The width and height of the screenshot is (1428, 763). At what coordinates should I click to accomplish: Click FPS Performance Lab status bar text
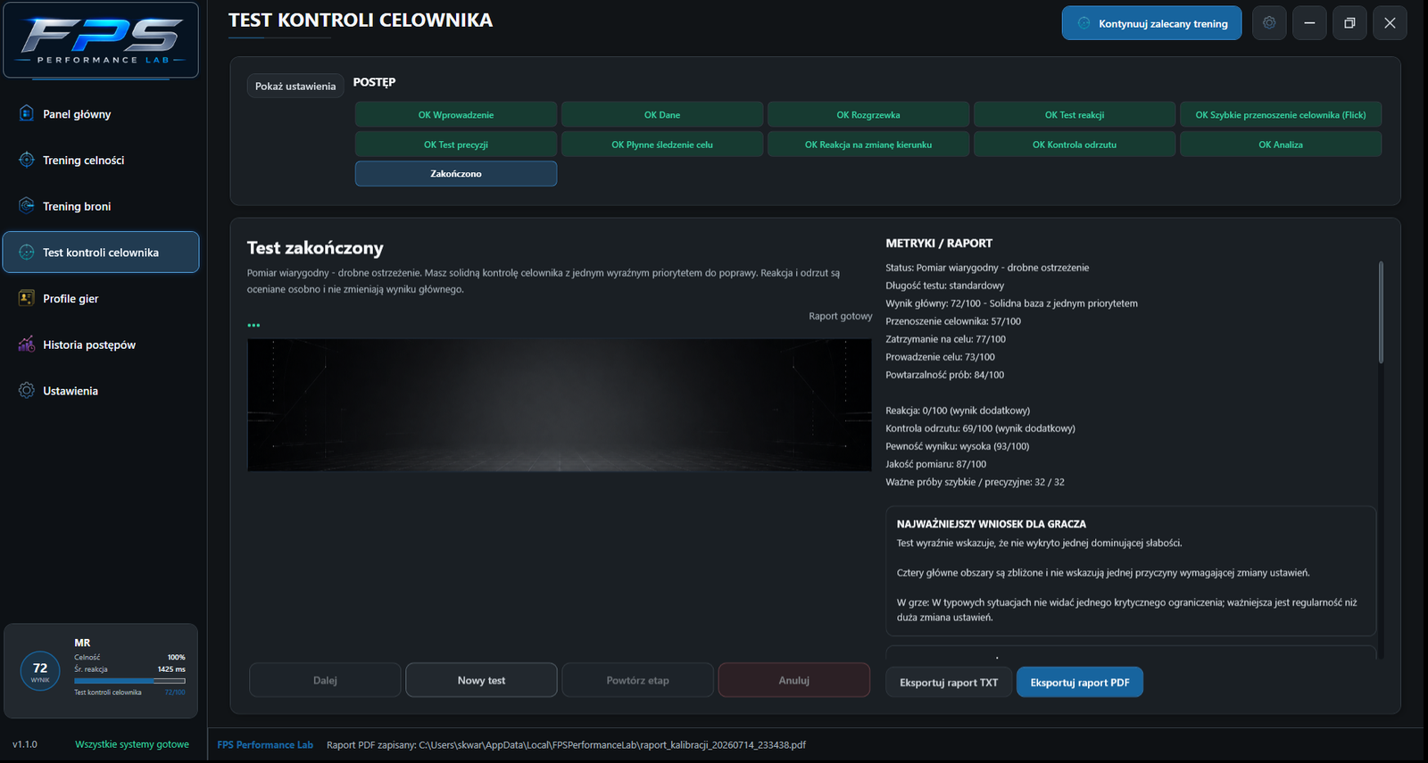click(265, 744)
